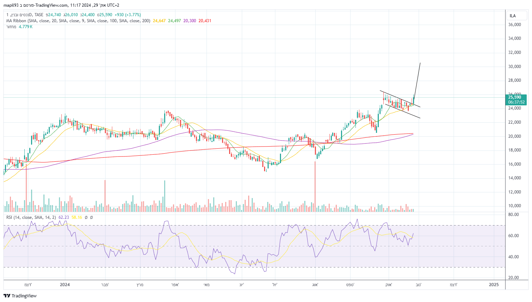Click the 34,000 price axis label
Viewport: 532px width, 302px height.
pyautogui.click(x=515, y=38)
